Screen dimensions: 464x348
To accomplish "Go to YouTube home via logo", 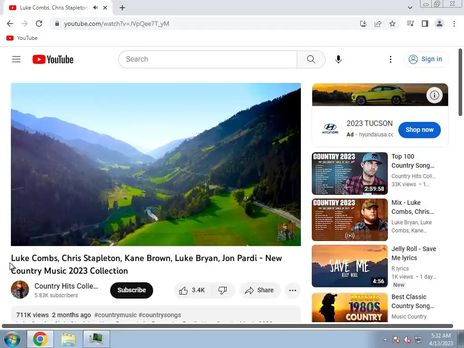I will tap(53, 59).
